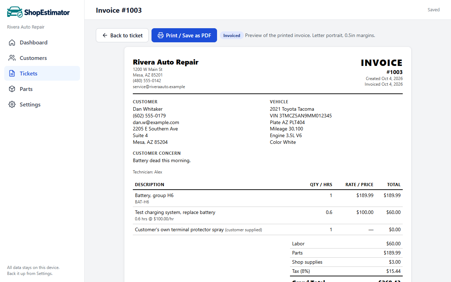Viewport: 451px width, 282px height.
Task: Click the Tax (8%) label
Action: (301, 271)
